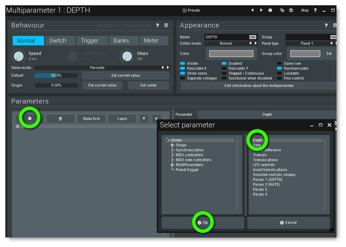Click Editor mode right arrow
This screenshot has height=247, width=346.
click(x=256, y=43)
